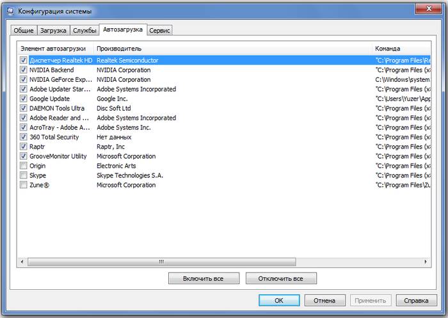Uncheck the Диспетчер Realtek HD checkbox

[24, 60]
